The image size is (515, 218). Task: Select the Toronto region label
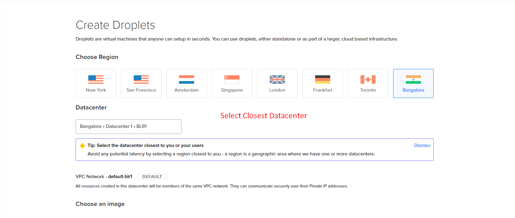368,90
